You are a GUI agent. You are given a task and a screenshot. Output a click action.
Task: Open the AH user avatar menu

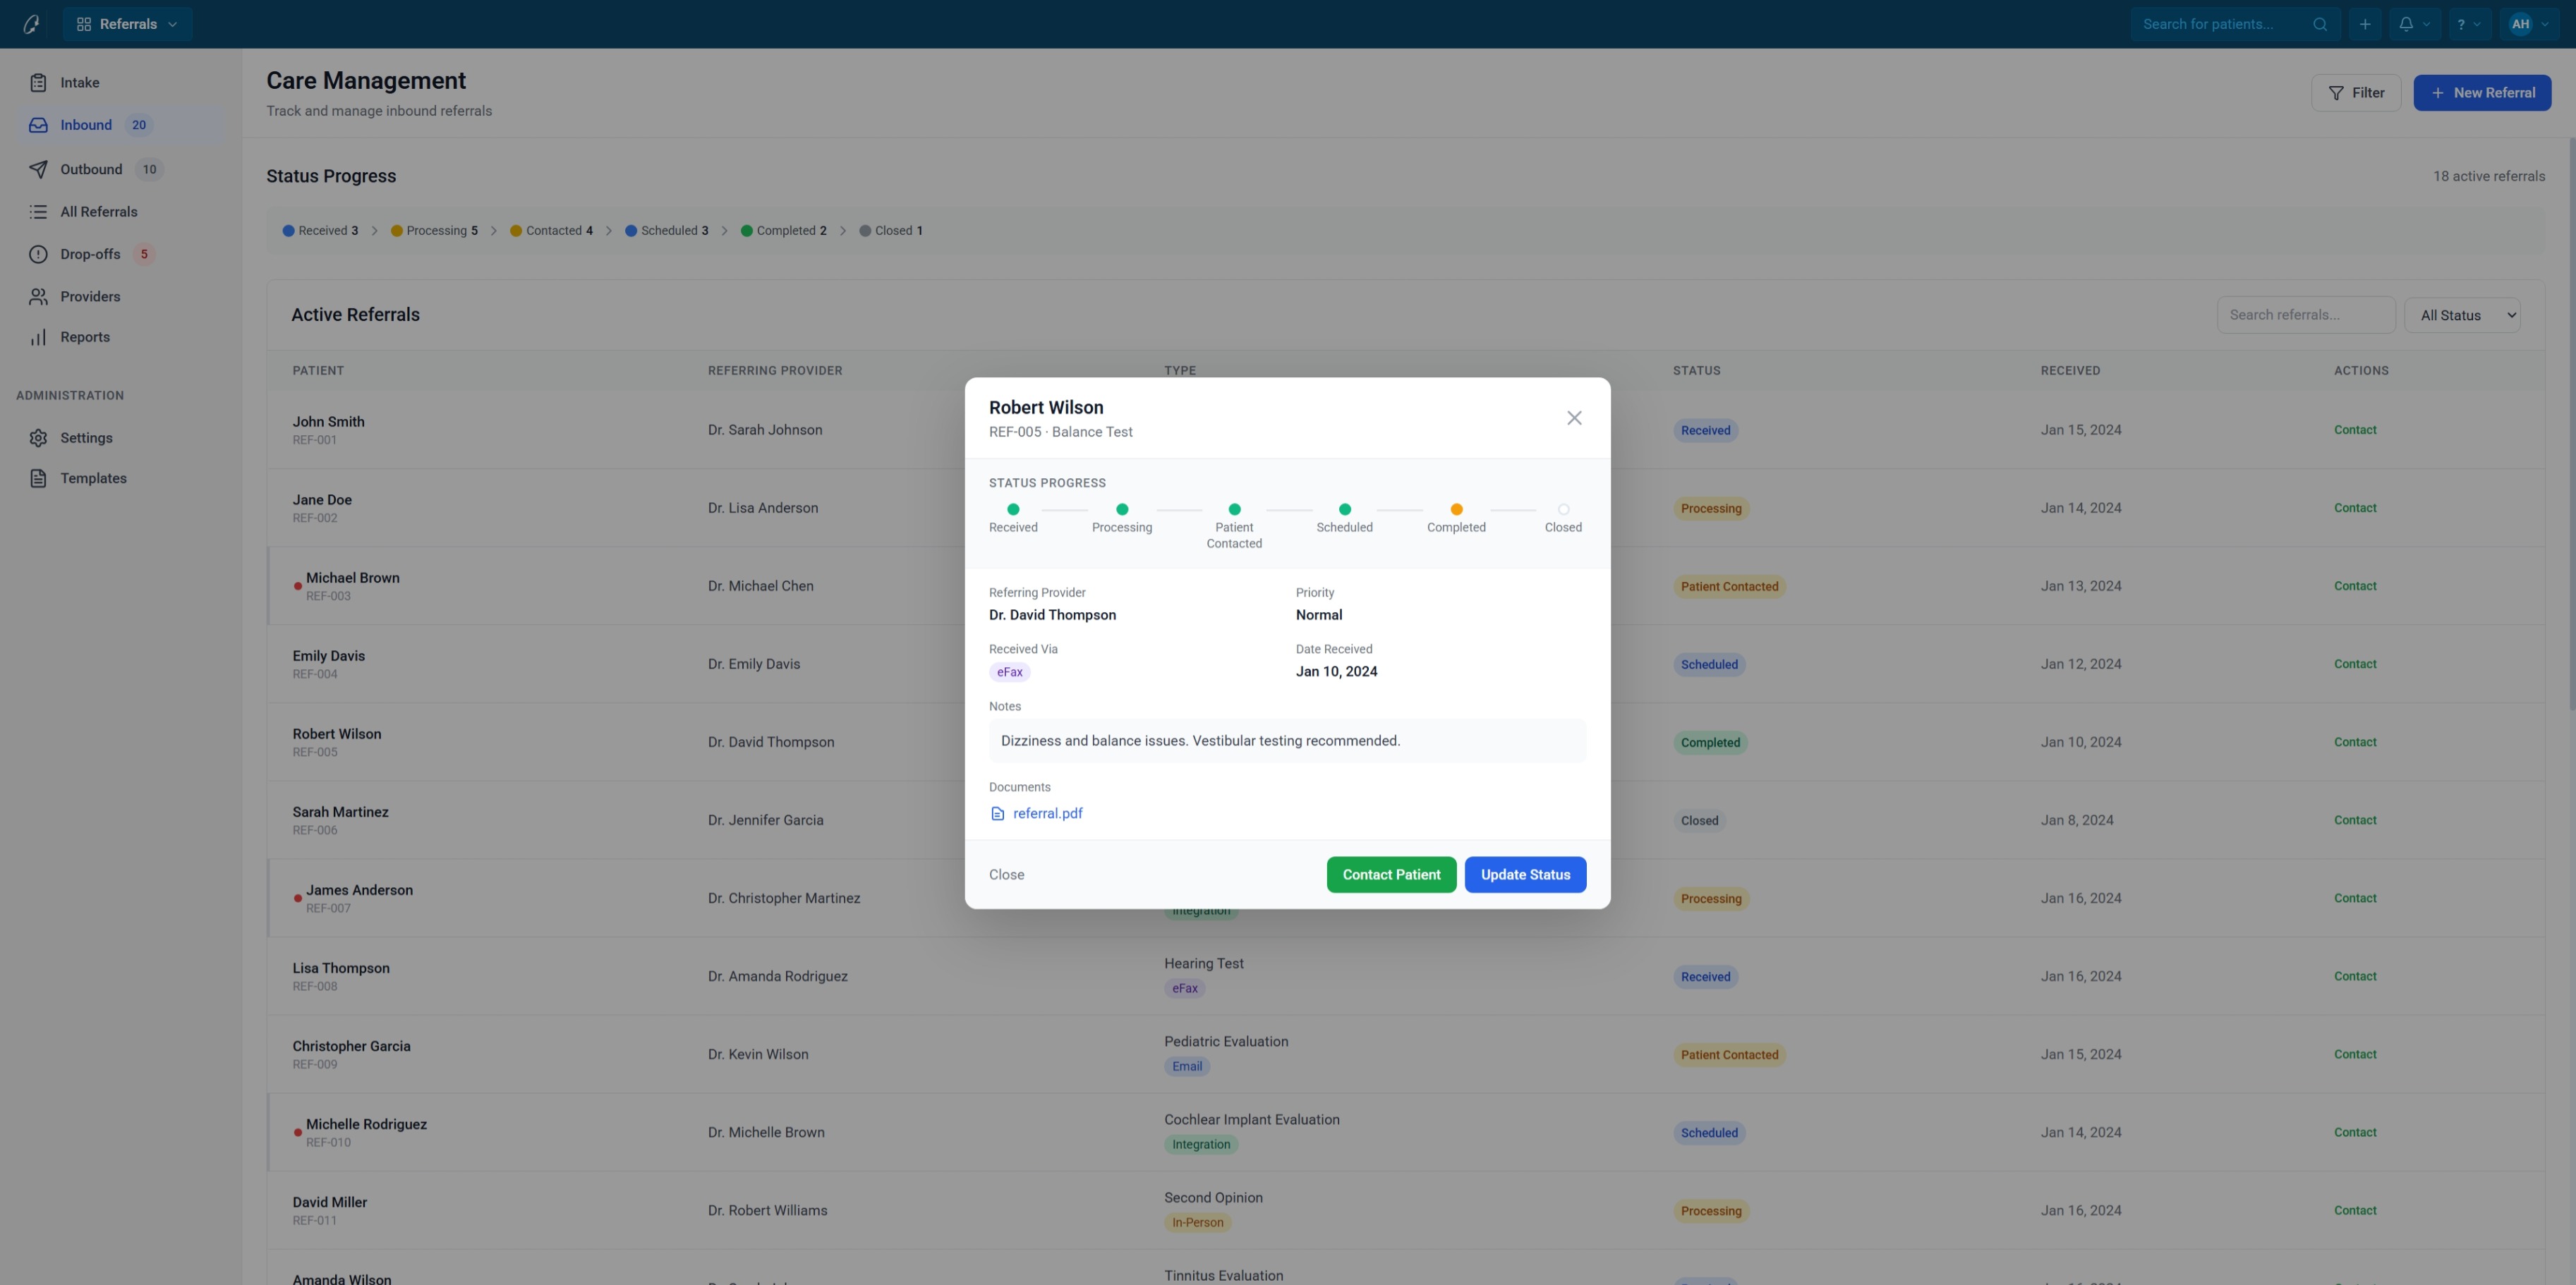pyautogui.click(x=2529, y=24)
